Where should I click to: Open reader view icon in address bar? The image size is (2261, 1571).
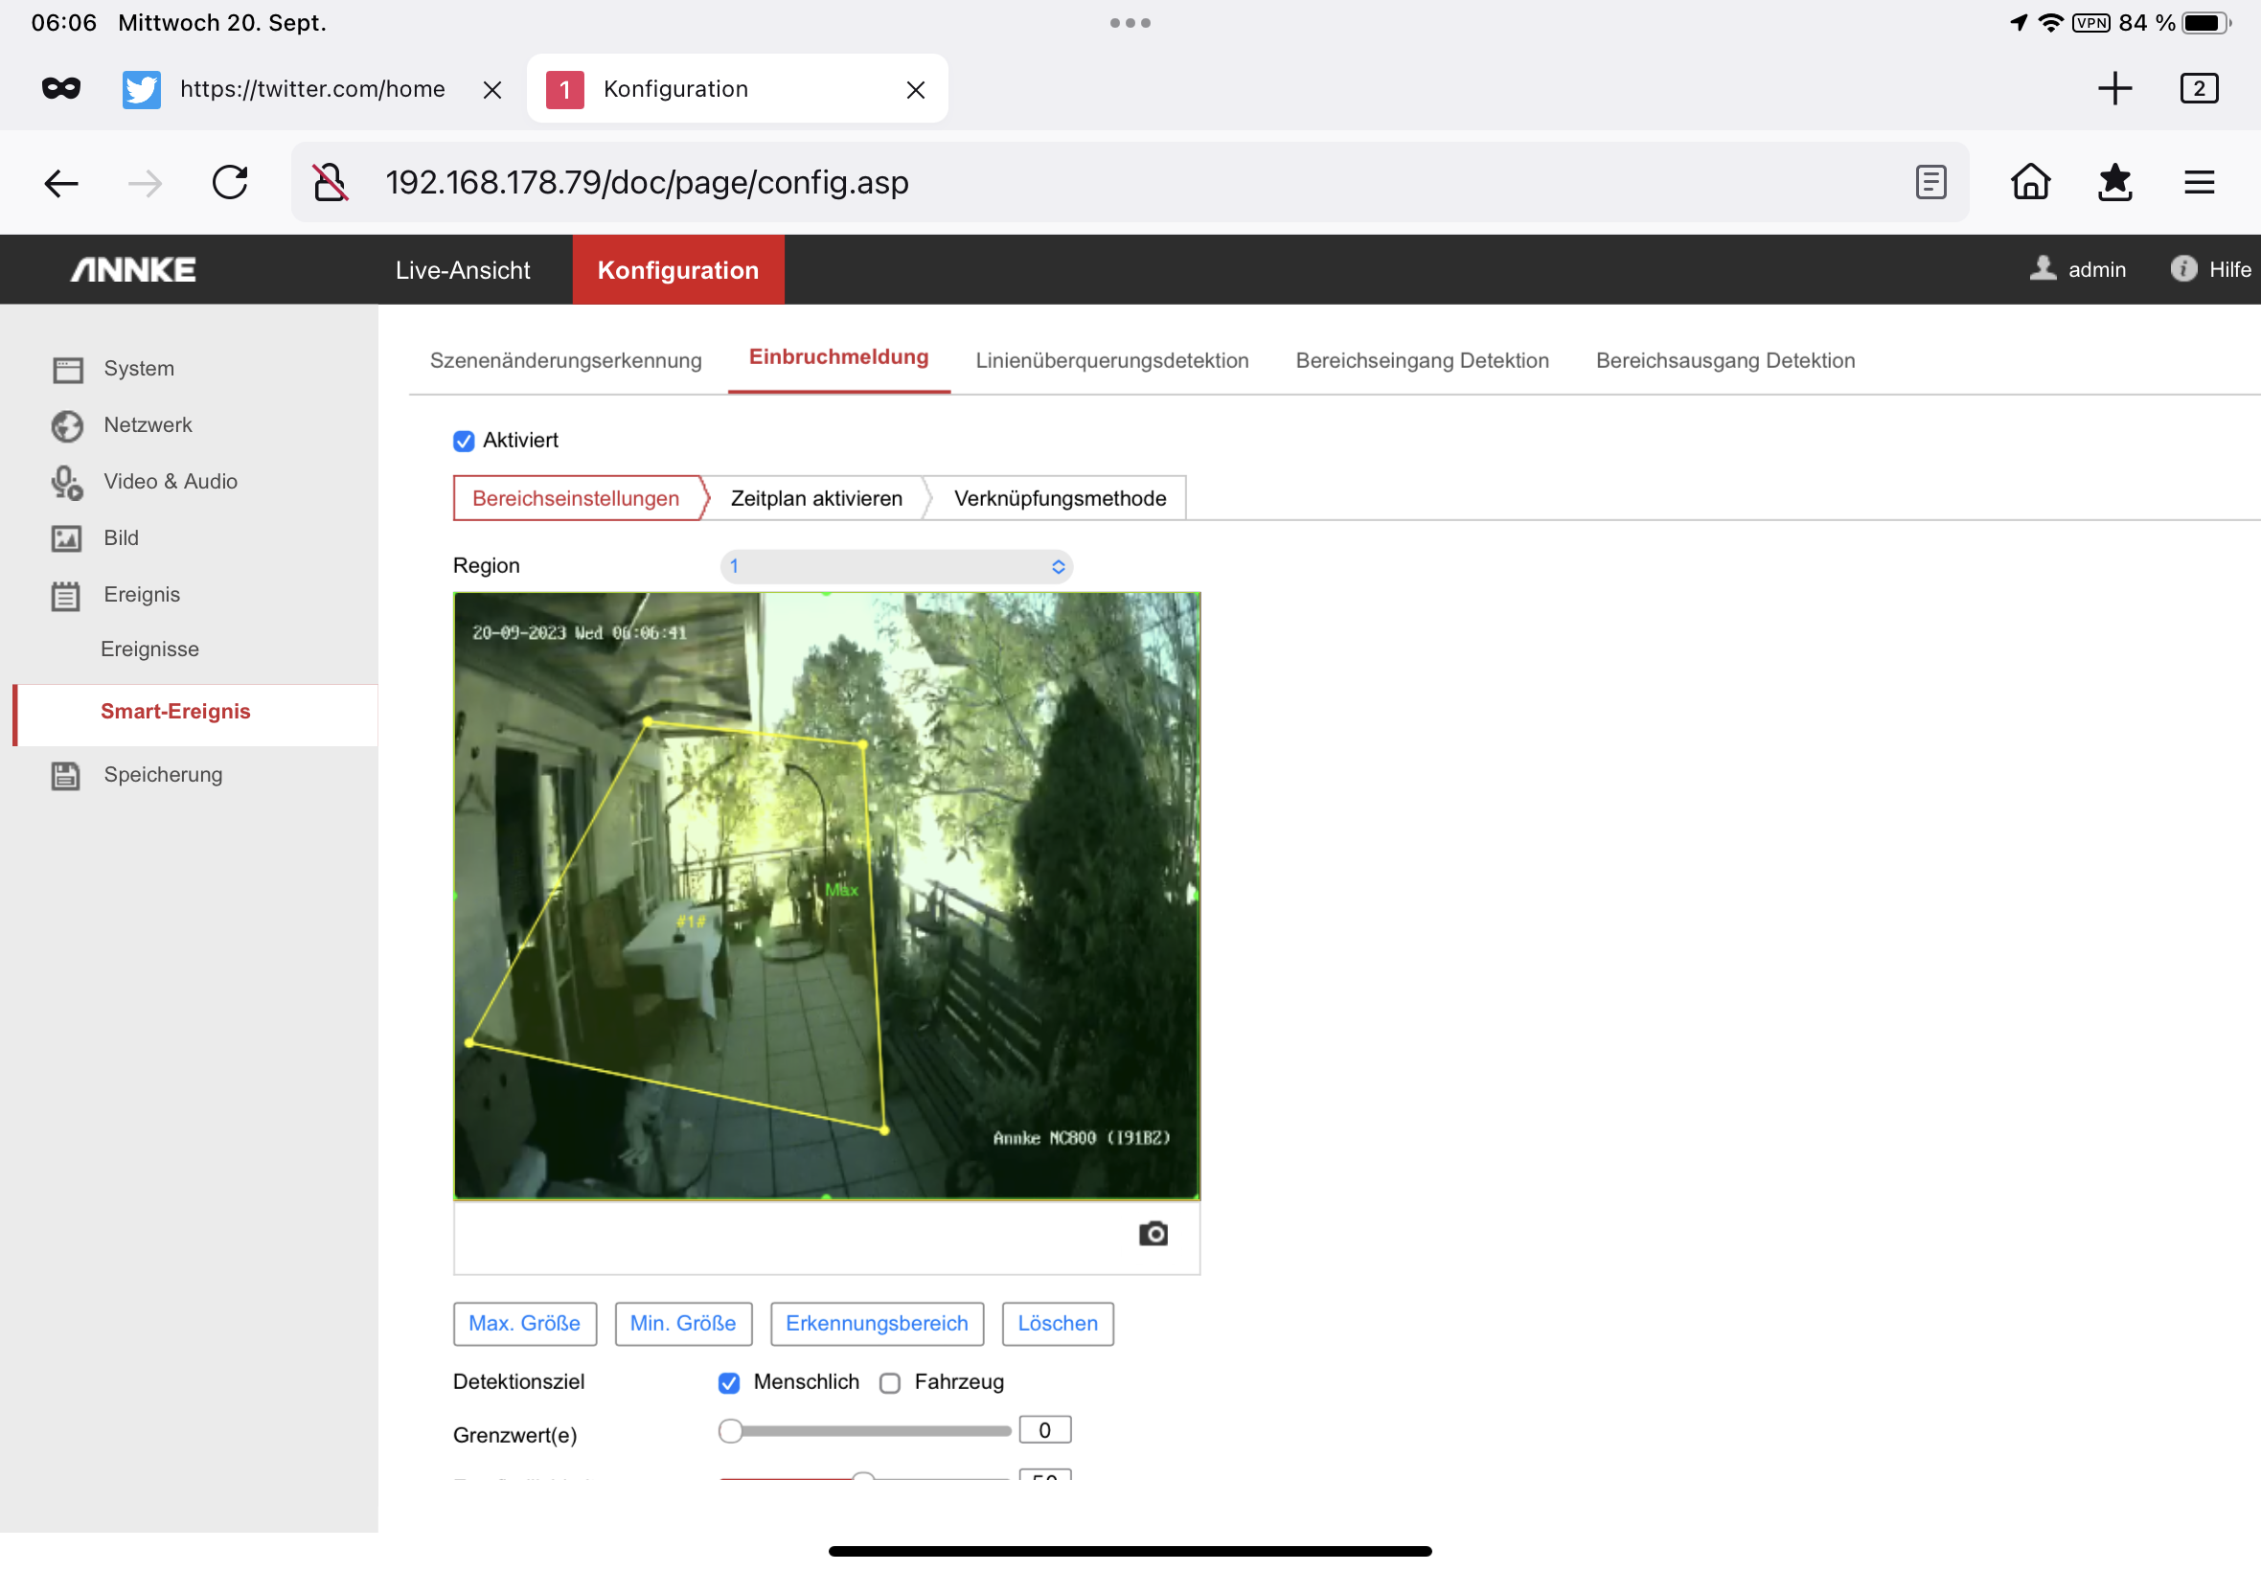tap(1930, 182)
